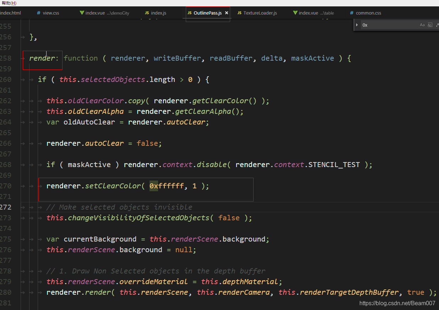The height and width of the screenshot is (310, 439).
Task: Select the OutlinePass.js tab
Action: click(x=207, y=13)
